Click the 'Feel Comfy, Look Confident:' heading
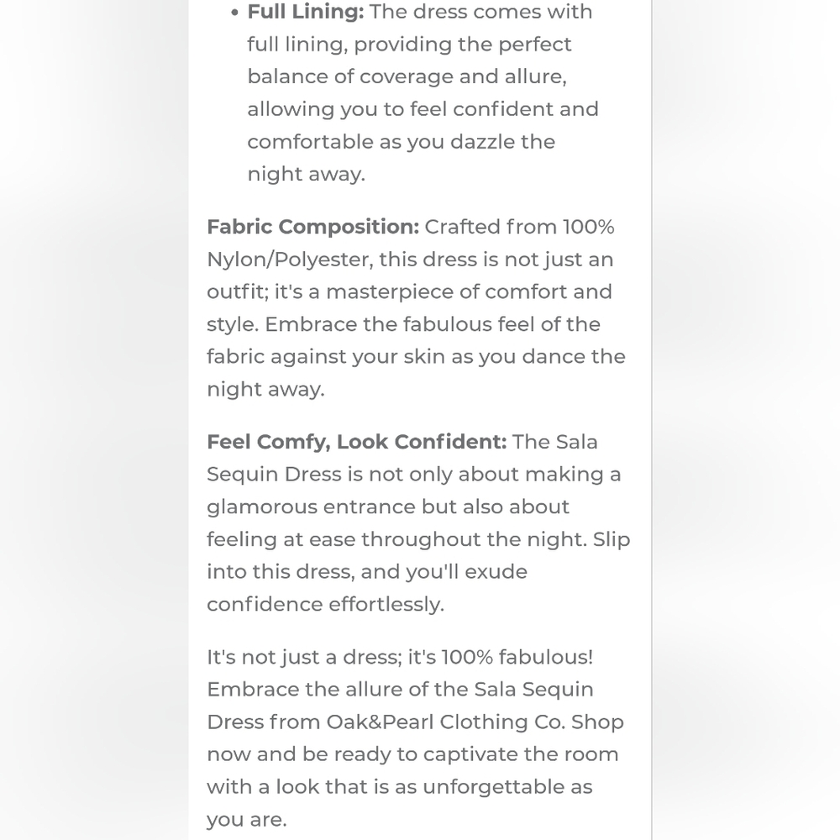Screen dimensions: 840x840 [357, 442]
